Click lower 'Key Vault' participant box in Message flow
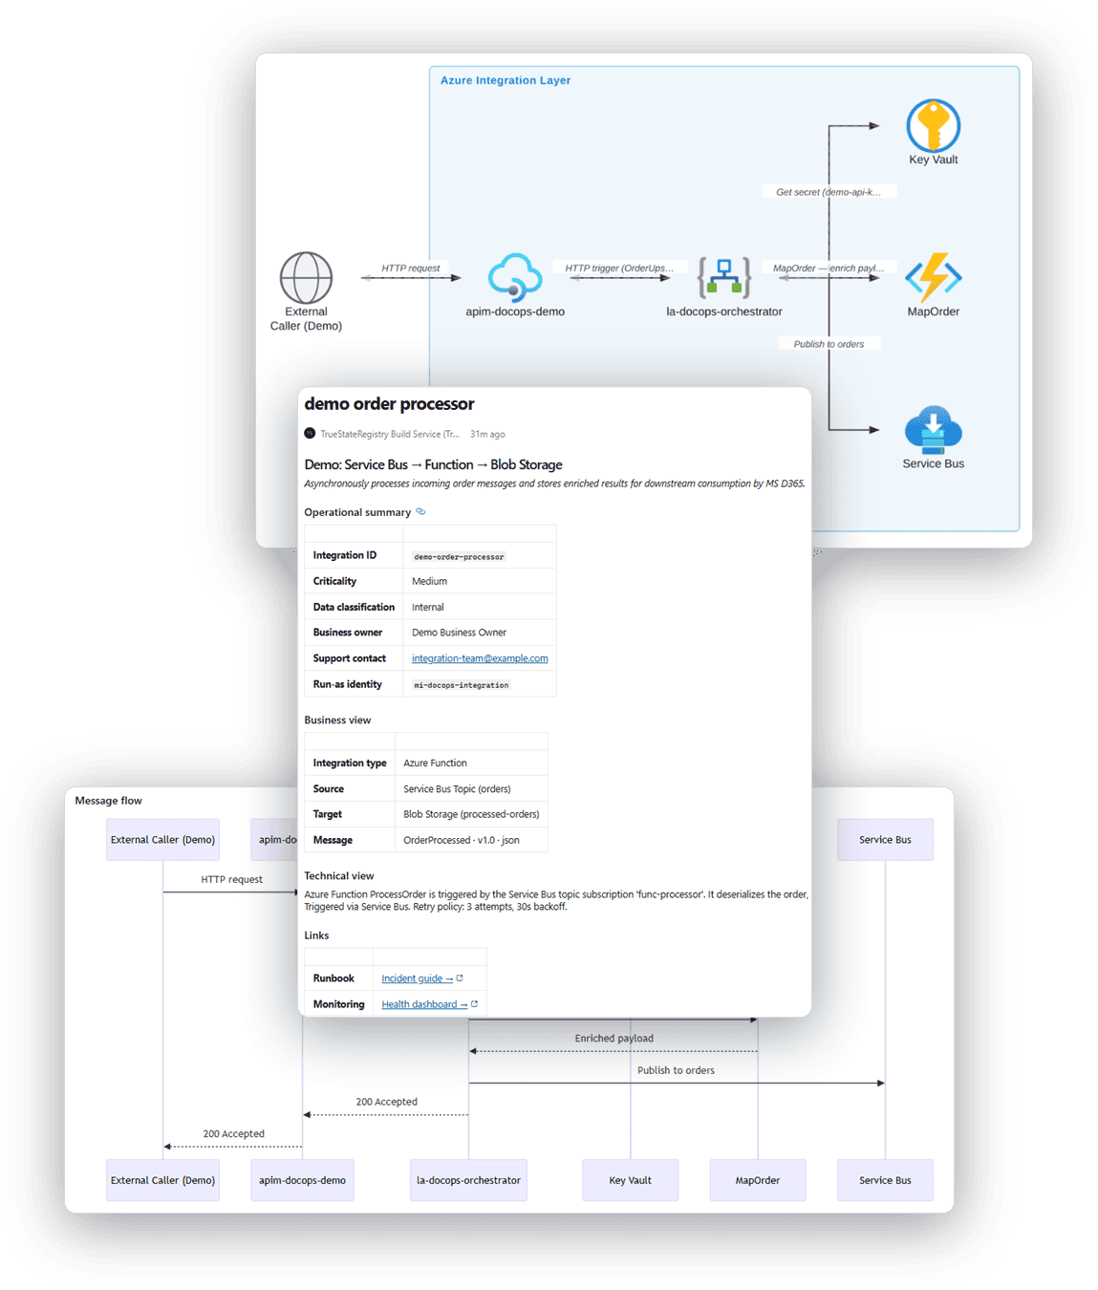Image resolution: width=1098 pixels, height=1290 pixels. pyautogui.click(x=631, y=1180)
